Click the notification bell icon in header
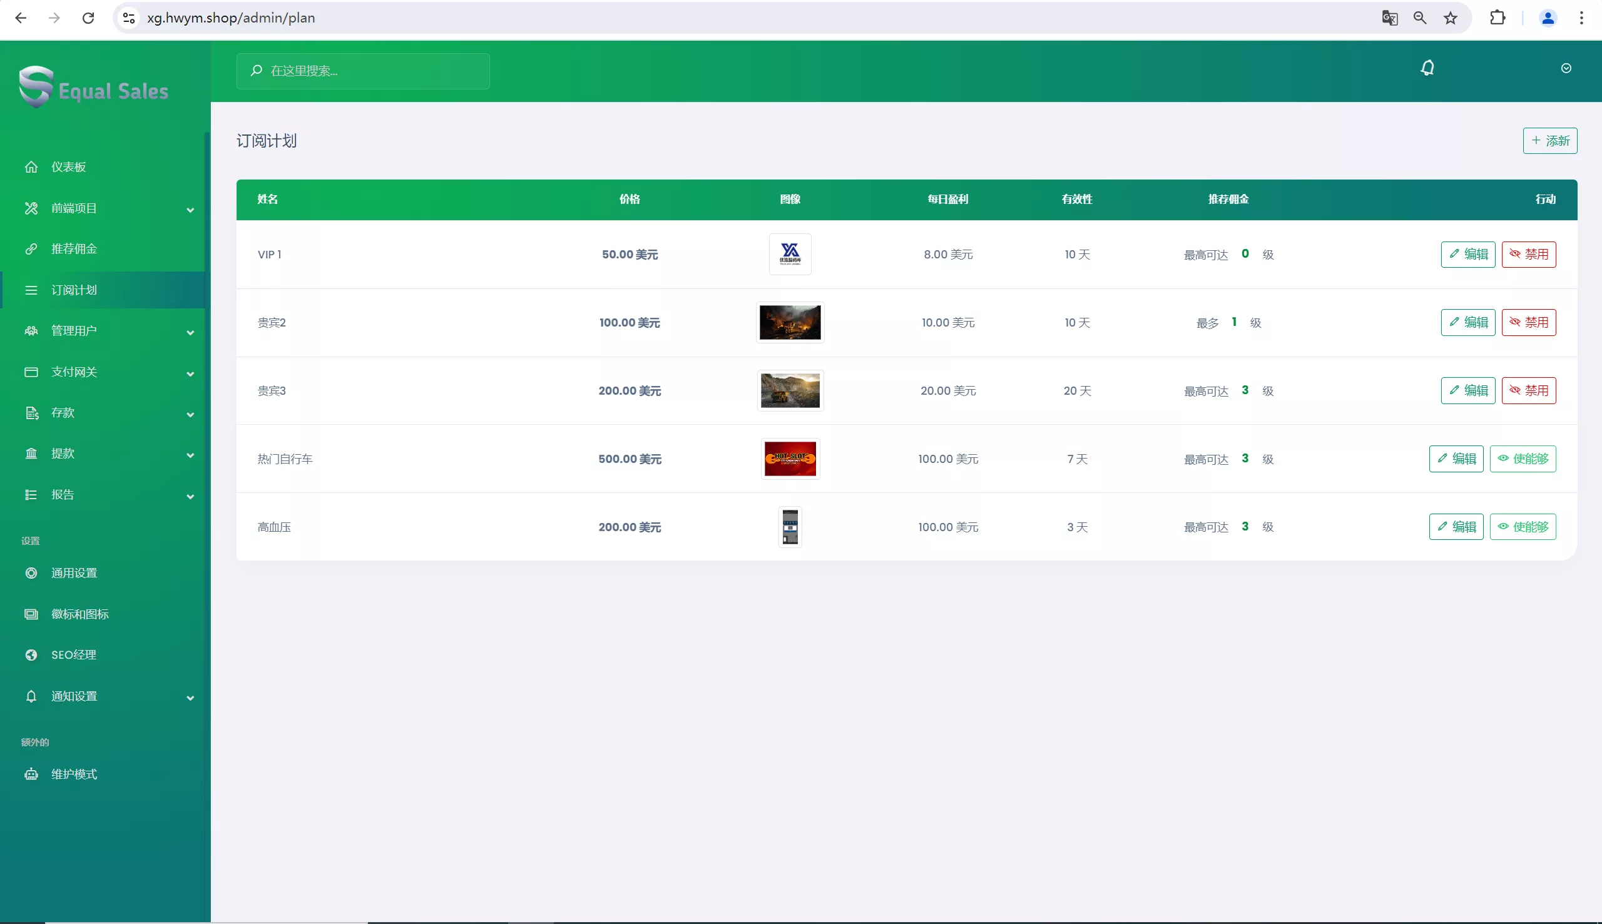The width and height of the screenshot is (1602, 924). click(x=1427, y=68)
